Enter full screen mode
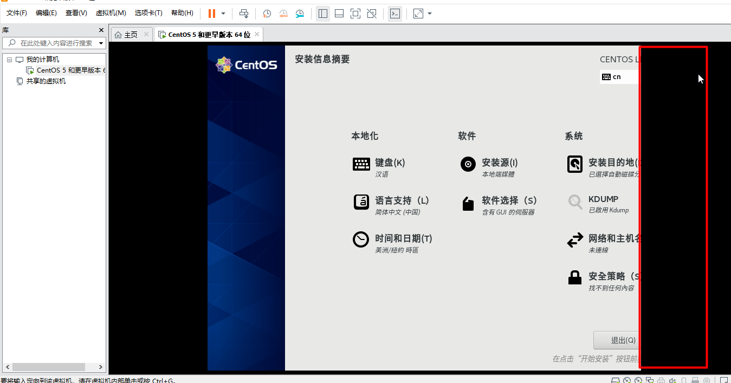Viewport: 731px width, 383px height. pos(355,14)
